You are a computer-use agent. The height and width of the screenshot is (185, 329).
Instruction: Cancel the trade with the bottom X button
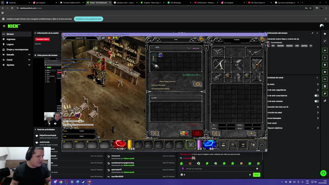(154, 133)
